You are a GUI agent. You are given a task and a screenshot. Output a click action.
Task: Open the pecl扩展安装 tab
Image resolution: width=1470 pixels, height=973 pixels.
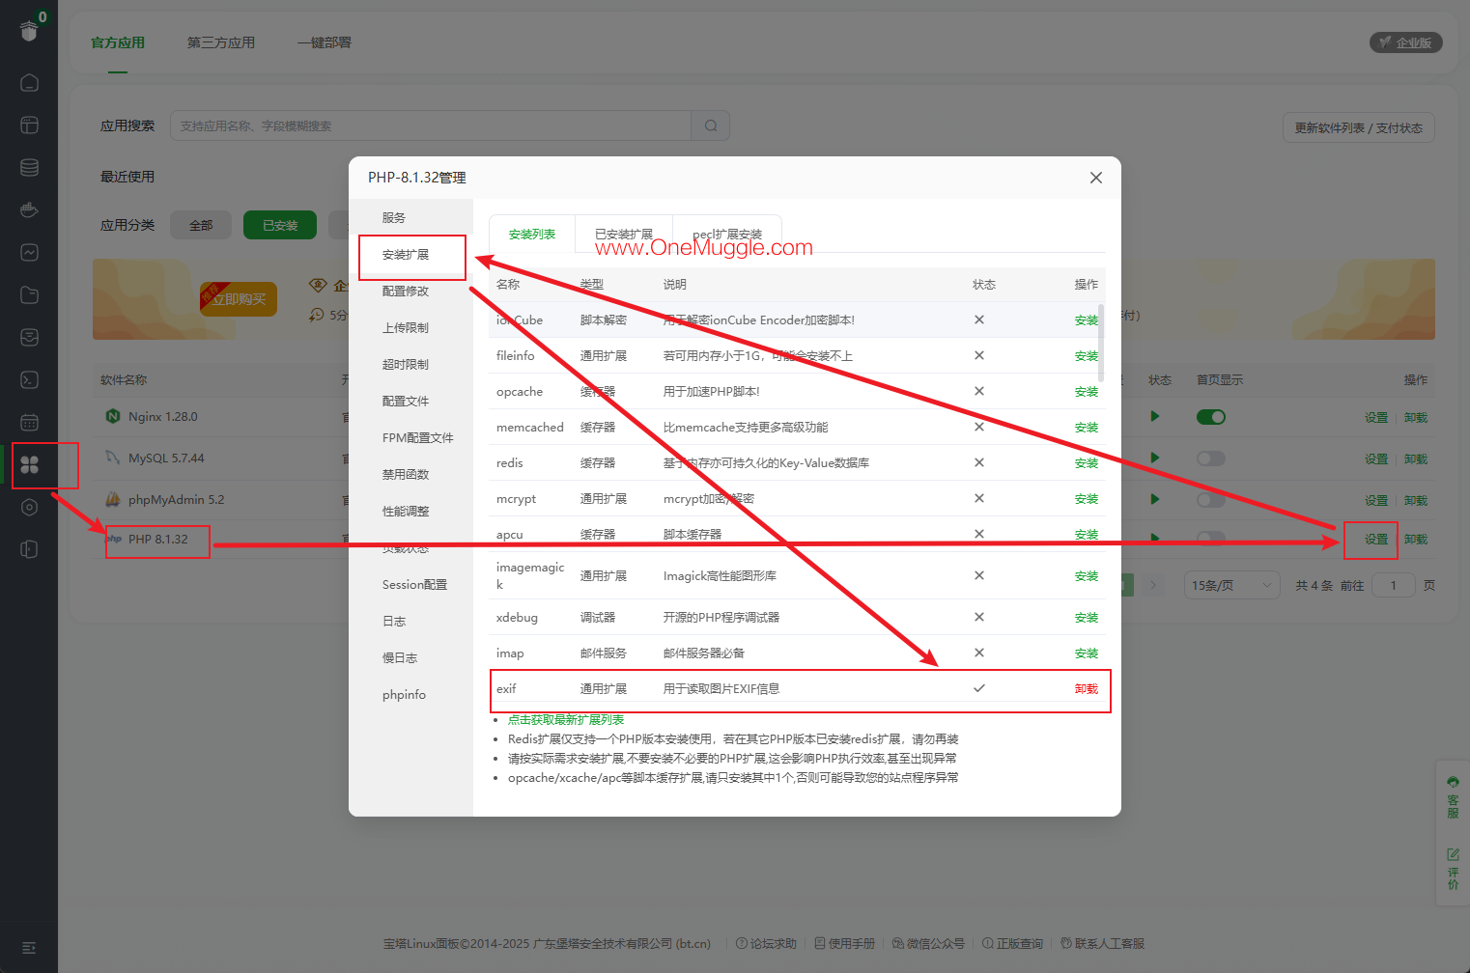coord(727,235)
